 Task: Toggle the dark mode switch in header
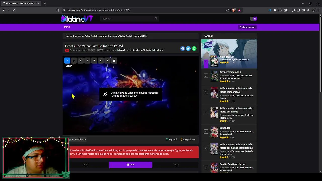253,19
